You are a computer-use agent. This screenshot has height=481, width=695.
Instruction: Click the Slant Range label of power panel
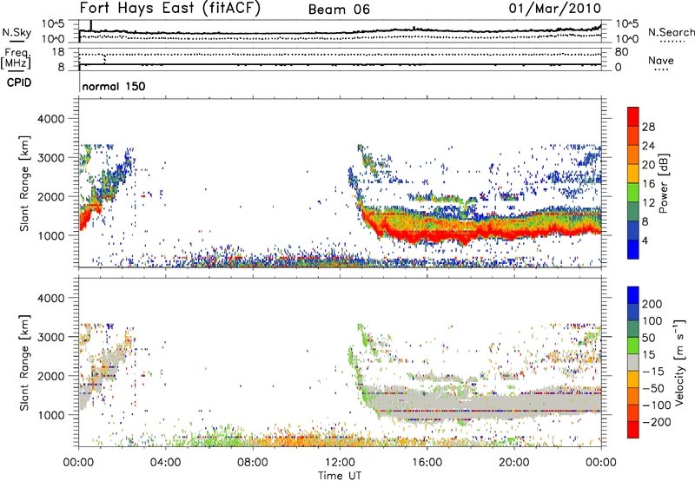[24, 183]
